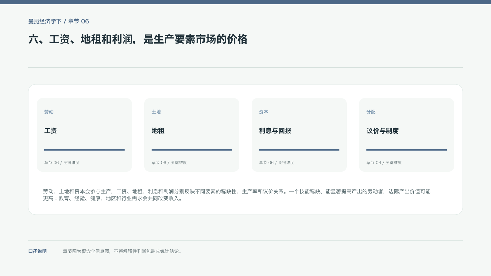The height and width of the screenshot is (276, 491).
Task: Select the "议价与制度" card heading
Action: (382, 131)
